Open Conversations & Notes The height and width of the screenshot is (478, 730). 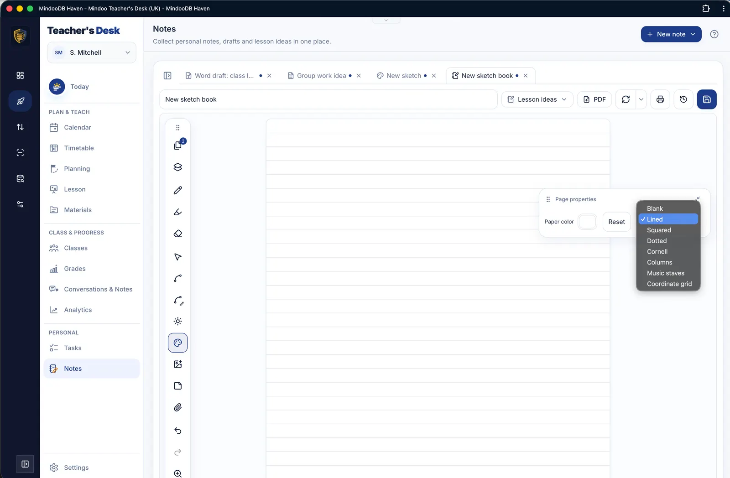92,289
